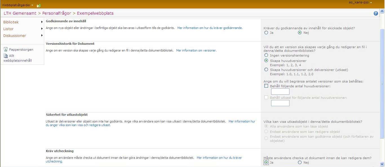Check Behåll utkast för följande antal huvudversioner

pyautogui.click(x=266, y=97)
